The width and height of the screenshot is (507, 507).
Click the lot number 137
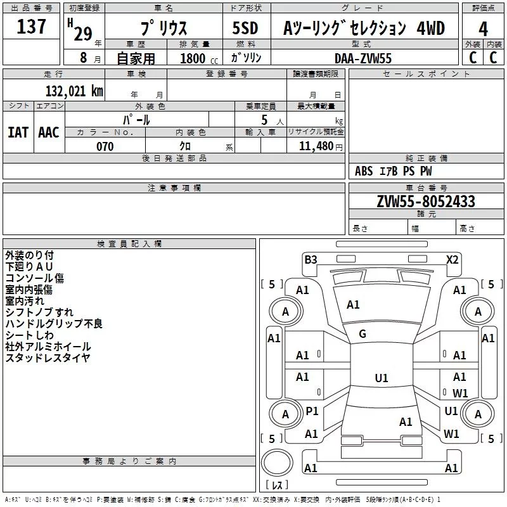pyautogui.click(x=32, y=27)
